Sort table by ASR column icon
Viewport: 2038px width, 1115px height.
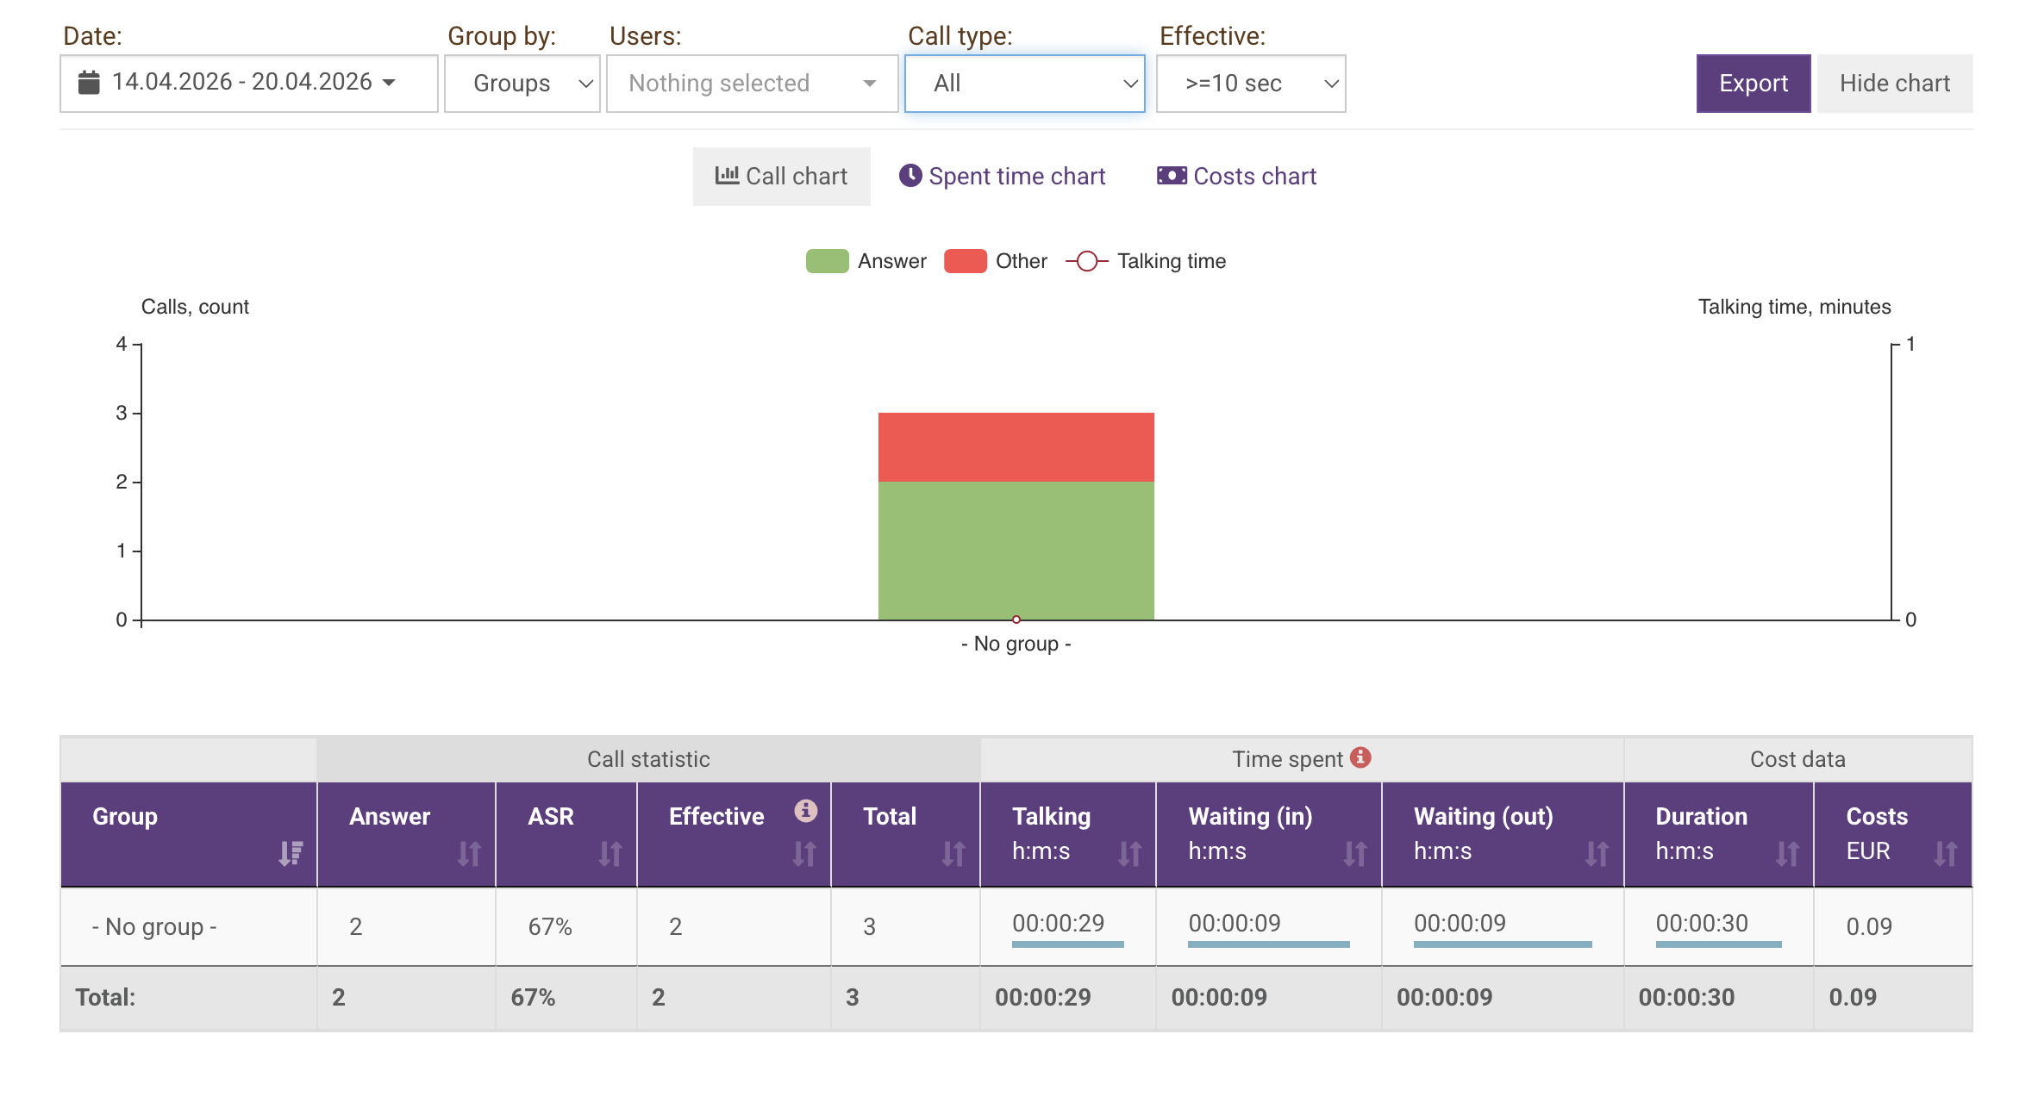click(610, 854)
